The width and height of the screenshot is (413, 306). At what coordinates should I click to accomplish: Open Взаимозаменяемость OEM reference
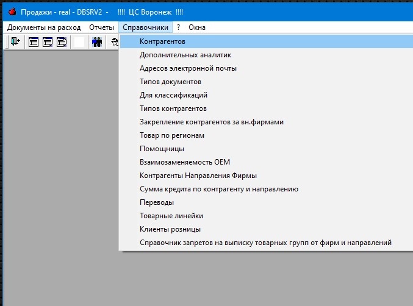(267, 162)
